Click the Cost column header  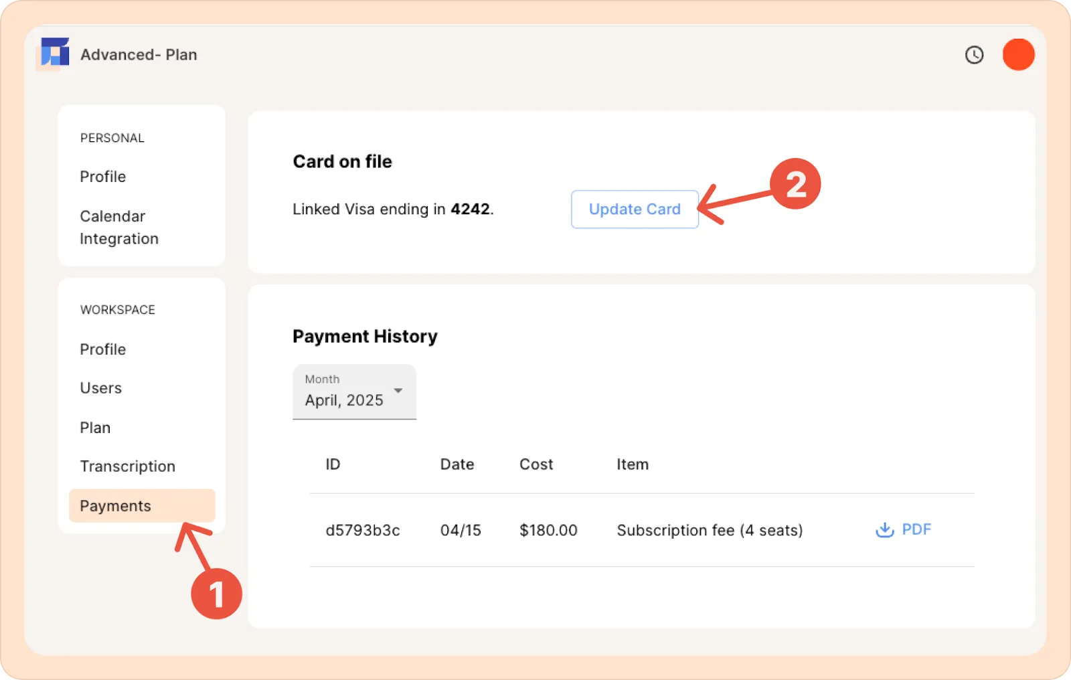point(536,464)
